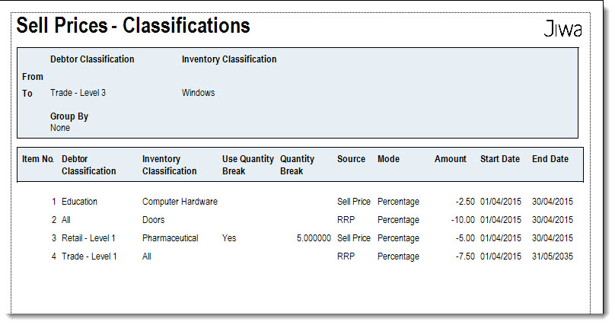Click the From label
Viewport: 615px width, 325px height.
(x=33, y=76)
